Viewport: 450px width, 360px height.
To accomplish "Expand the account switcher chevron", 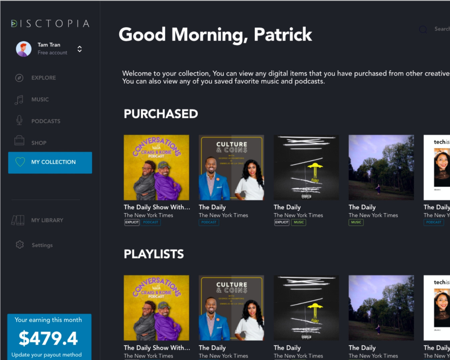I will coord(80,49).
